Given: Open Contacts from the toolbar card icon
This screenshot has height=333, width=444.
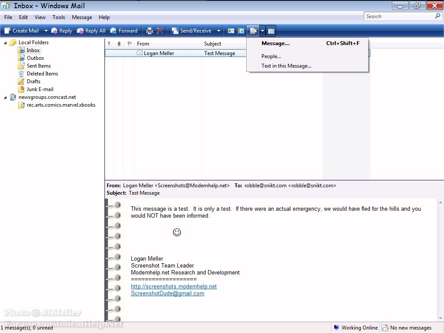Looking at the screenshot, I should (231, 31).
